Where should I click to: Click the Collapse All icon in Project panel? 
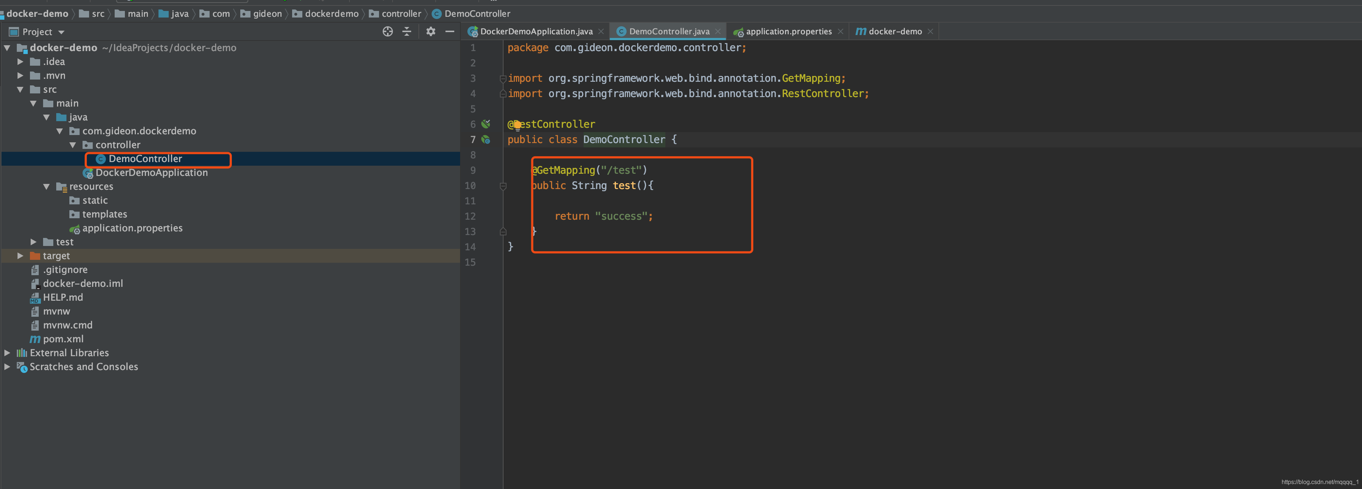pyautogui.click(x=406, y=32)
